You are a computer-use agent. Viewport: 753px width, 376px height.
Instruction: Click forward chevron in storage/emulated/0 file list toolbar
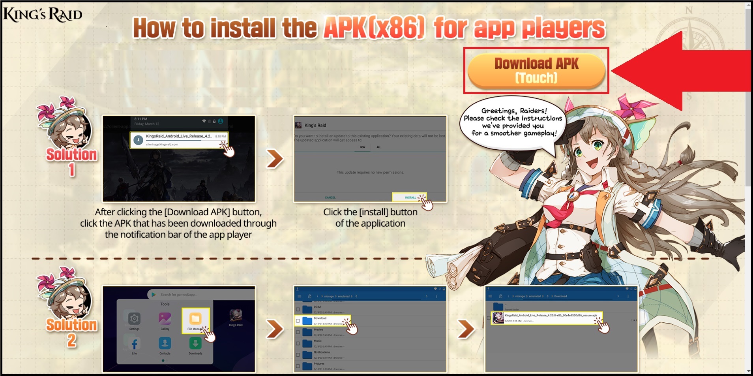tap(427, 296)
